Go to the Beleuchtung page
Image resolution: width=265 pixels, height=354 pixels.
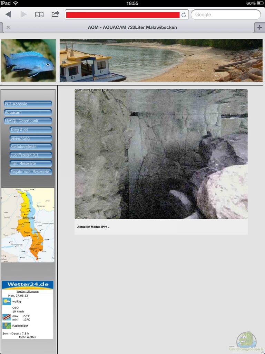[31, 138]
